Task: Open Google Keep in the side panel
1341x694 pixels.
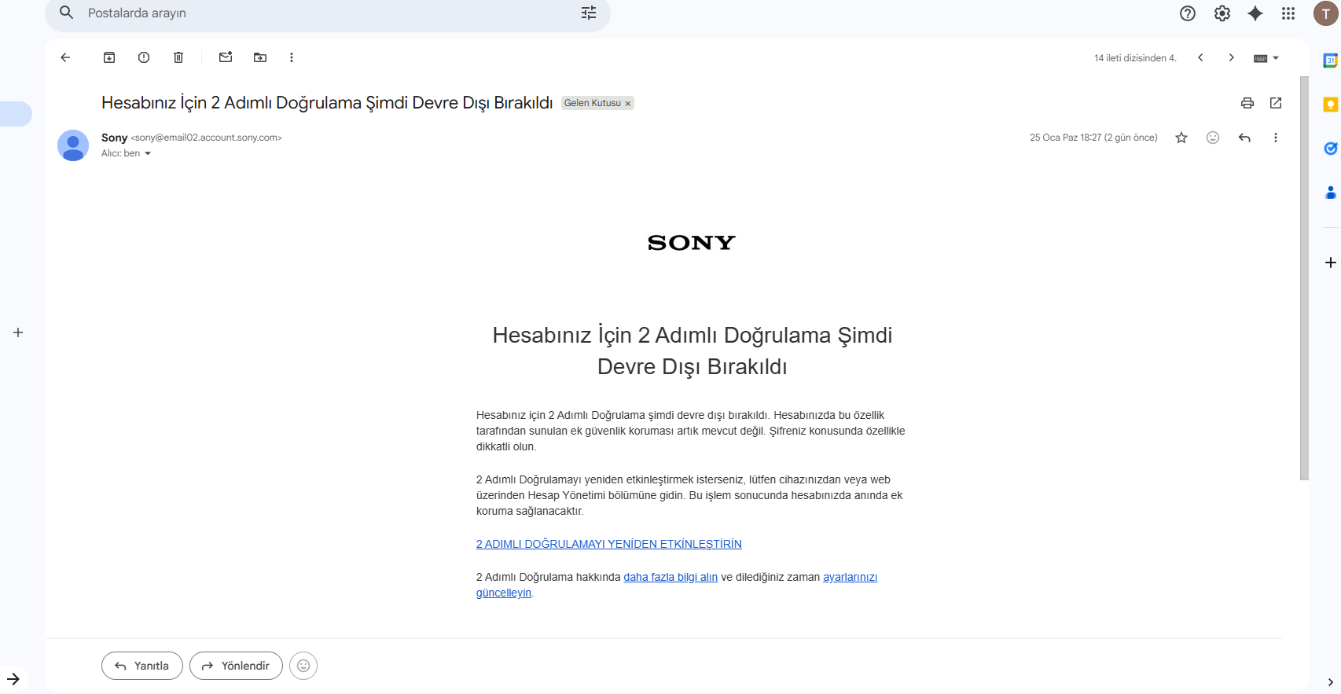Action: (x=1330, y=105)
